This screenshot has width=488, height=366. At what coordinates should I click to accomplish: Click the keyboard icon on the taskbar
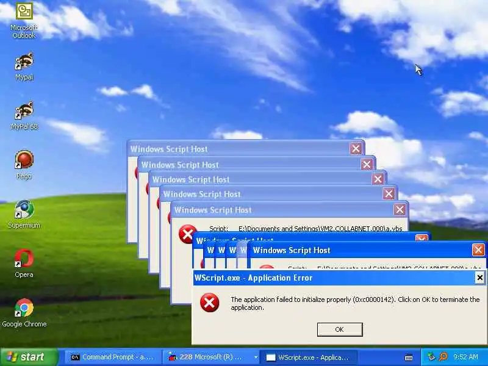[x=409, y=357]
